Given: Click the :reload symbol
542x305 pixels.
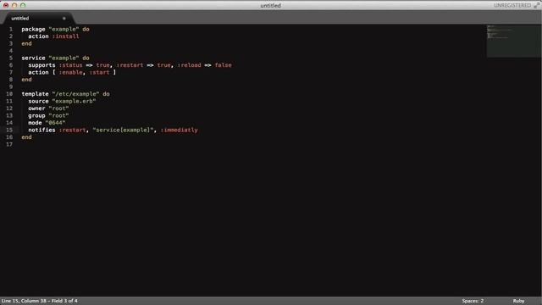Looking at the screenshot, I should pyautogui.click(x=189, y=65).
